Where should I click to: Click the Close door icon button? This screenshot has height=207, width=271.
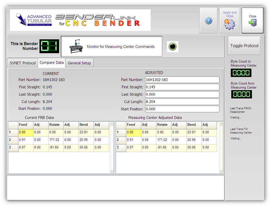(253, 23)
